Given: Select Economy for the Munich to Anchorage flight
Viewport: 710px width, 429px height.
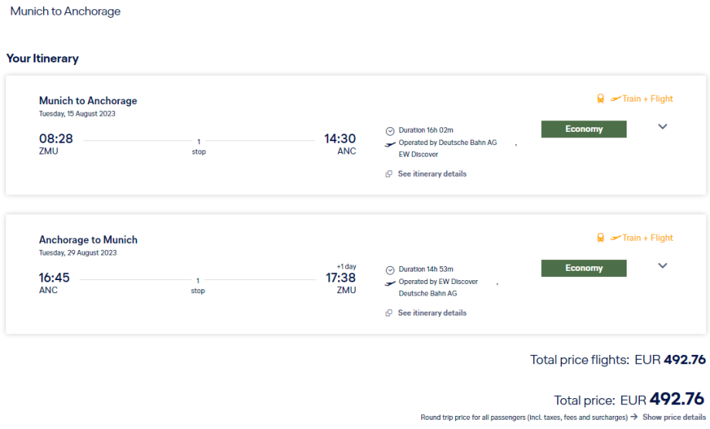Looking at the screenshot, I should (x=583, y=129).
